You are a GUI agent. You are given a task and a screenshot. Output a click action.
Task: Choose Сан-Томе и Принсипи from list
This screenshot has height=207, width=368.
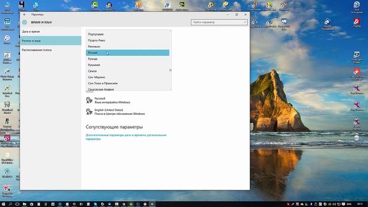coord(128,83)
